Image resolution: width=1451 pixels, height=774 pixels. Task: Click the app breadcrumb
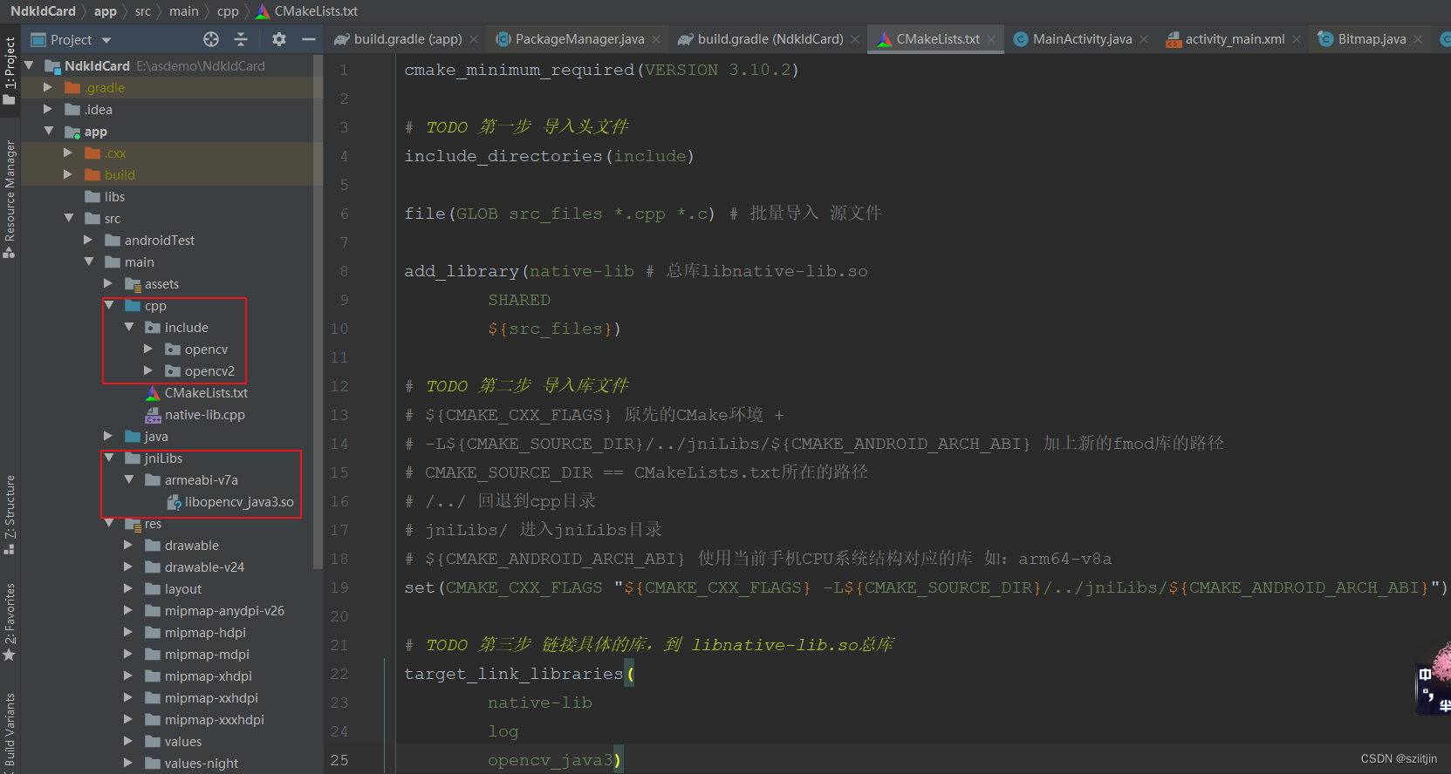105,10
